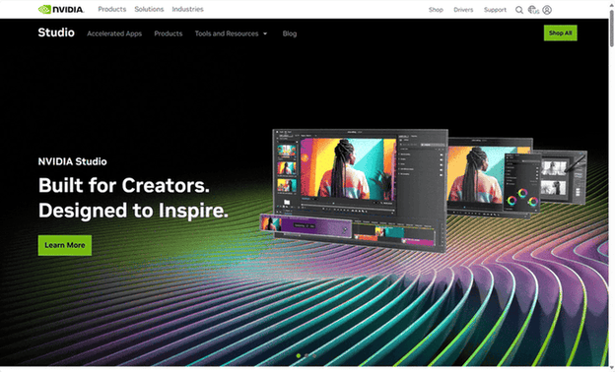Go to the Drivers link
This screenshot has width=615, height=372.
coord(463,10)
